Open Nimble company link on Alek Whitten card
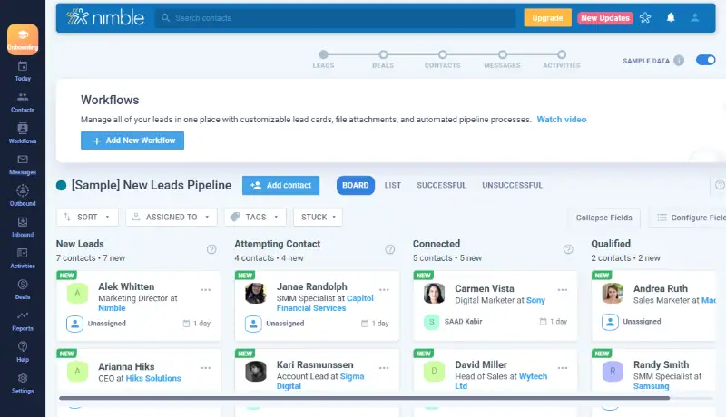Screen dimensions: 726x417 pos(112,308)
